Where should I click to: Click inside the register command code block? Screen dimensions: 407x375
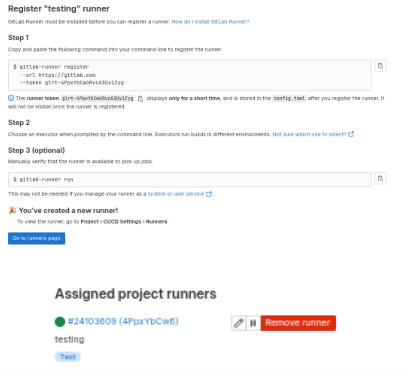pyautogui.click(x=190, y=75)
